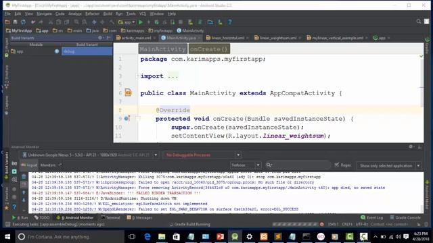Click the Cortana search box in taskbar
This screenshot has height=243, width=433.
click(x=70, y=237)
